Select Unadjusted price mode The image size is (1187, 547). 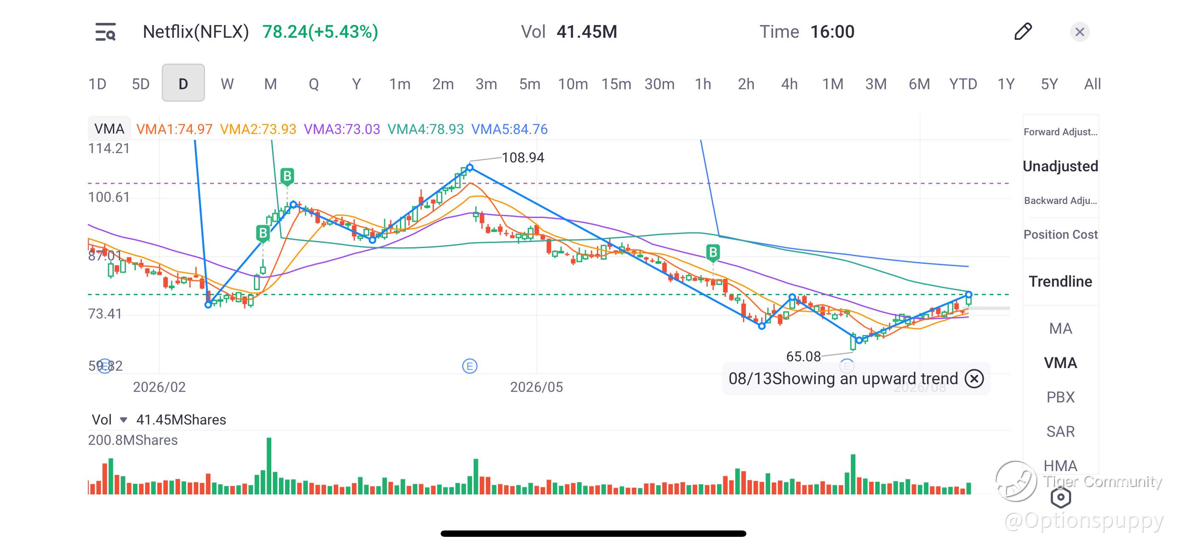[x=1060, y=166]
